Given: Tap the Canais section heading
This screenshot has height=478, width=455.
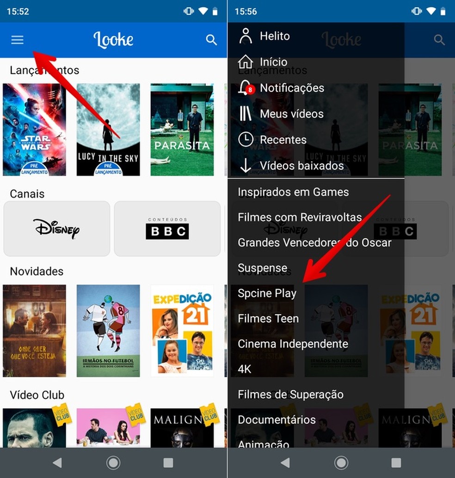Looking at the screenshot, I should pos(27,194).
